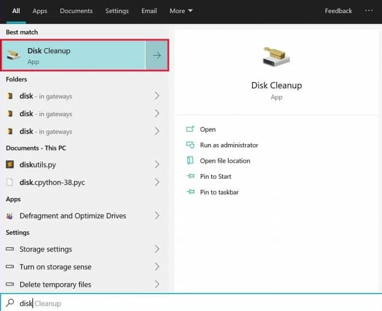Expand the Storage settings chevron

tap(157, 249)
